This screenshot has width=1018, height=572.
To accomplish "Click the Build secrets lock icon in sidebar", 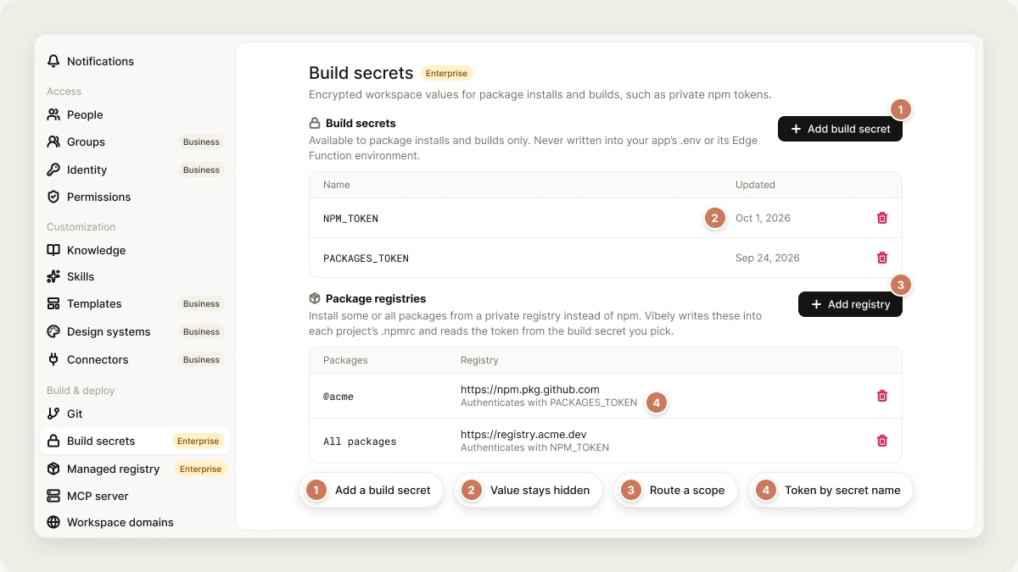I will click(x=53, y=441).
